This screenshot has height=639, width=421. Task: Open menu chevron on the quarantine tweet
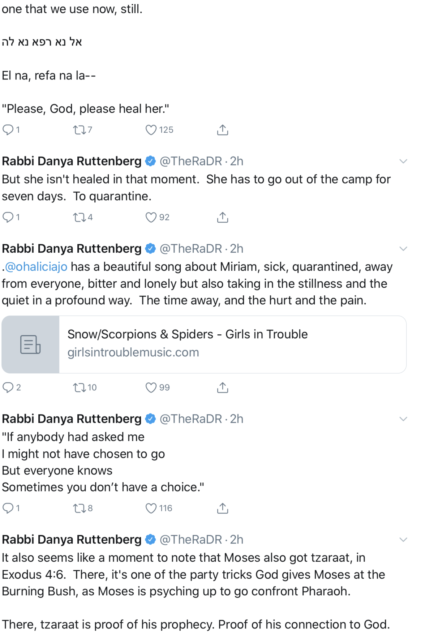tap(403, 161)
